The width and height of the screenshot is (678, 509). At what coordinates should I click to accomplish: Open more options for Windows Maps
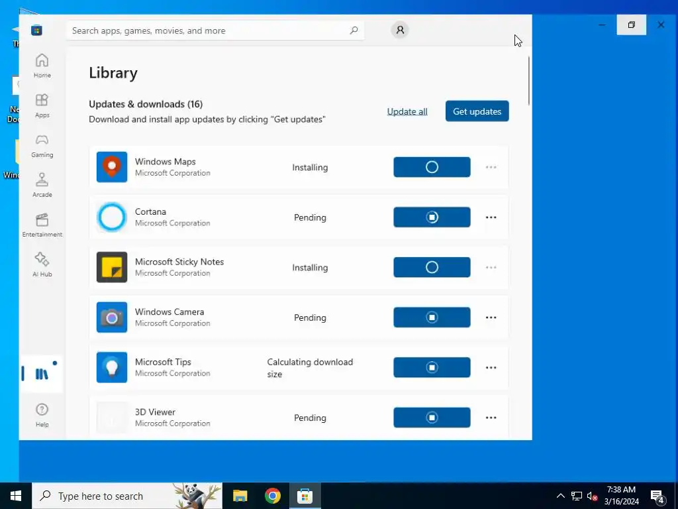(x=491, y=167)
